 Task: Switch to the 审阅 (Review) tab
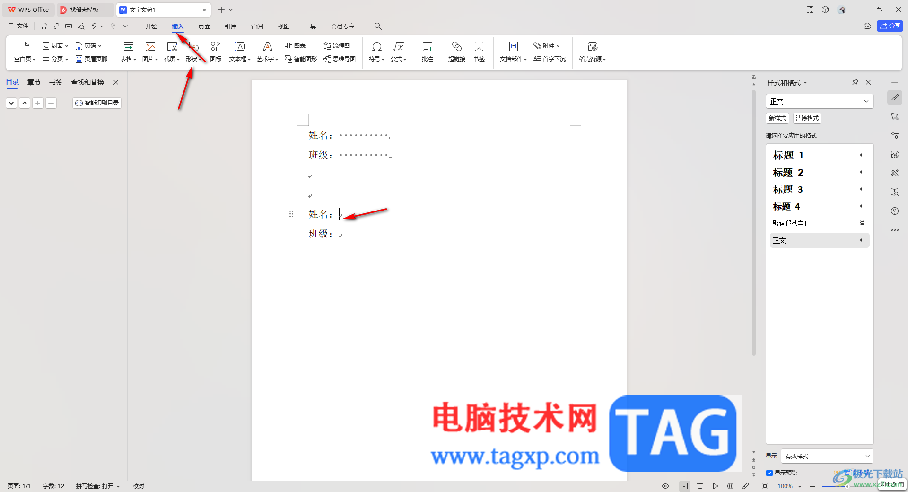(x=257, y=26)
